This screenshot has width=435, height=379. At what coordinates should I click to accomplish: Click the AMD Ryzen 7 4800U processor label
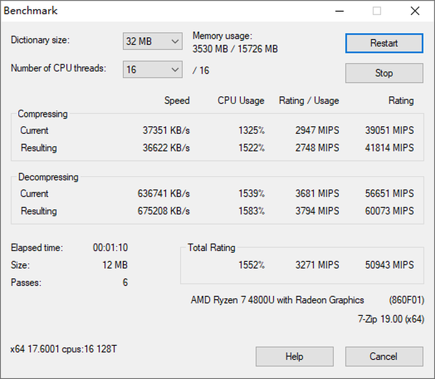tap(277, 300)
